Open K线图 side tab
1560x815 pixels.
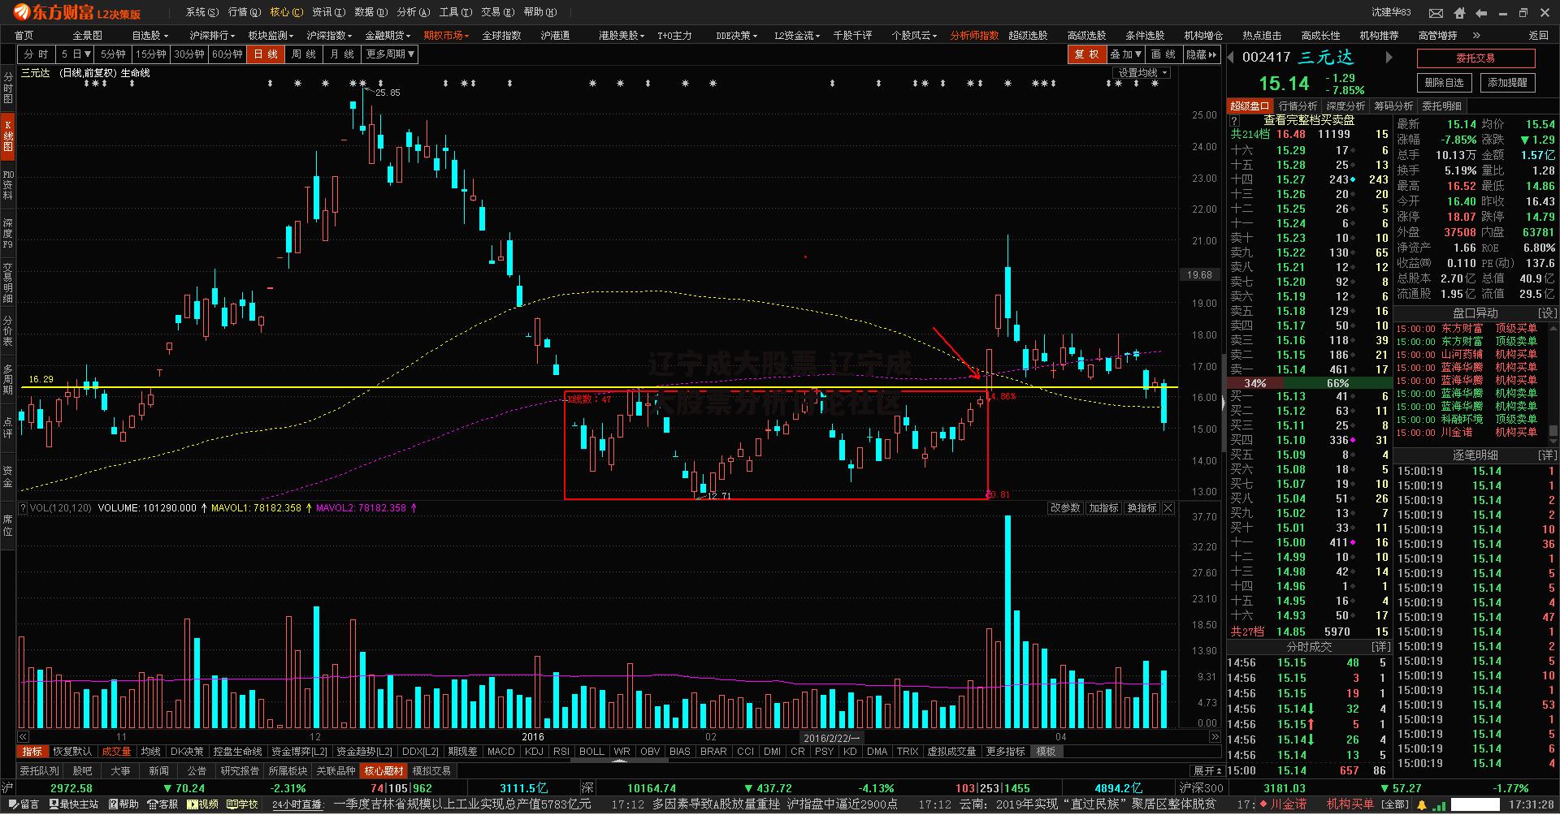(x=7, y=136)
